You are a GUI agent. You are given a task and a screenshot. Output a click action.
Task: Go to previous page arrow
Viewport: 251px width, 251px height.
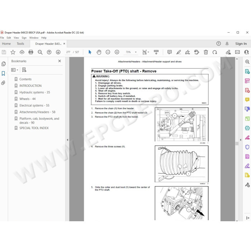click(x=49, y=52)
